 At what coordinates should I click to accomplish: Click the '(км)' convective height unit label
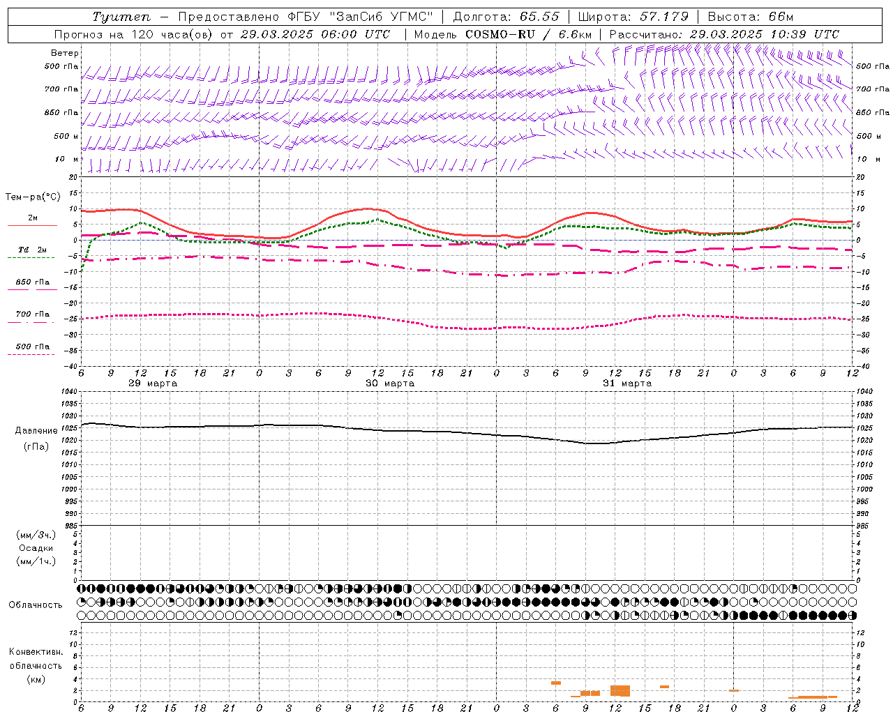[x=36, y=679]
